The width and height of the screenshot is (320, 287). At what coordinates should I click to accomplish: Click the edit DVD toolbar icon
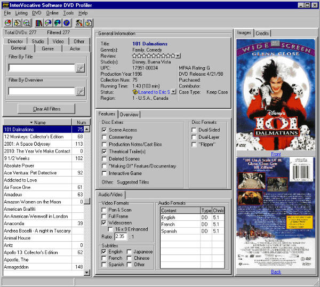[x=18, y=22]
